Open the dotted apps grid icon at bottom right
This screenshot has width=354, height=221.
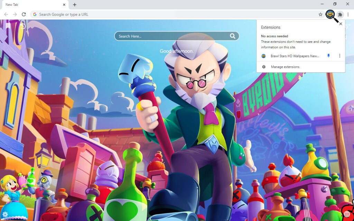click(347, 214)
